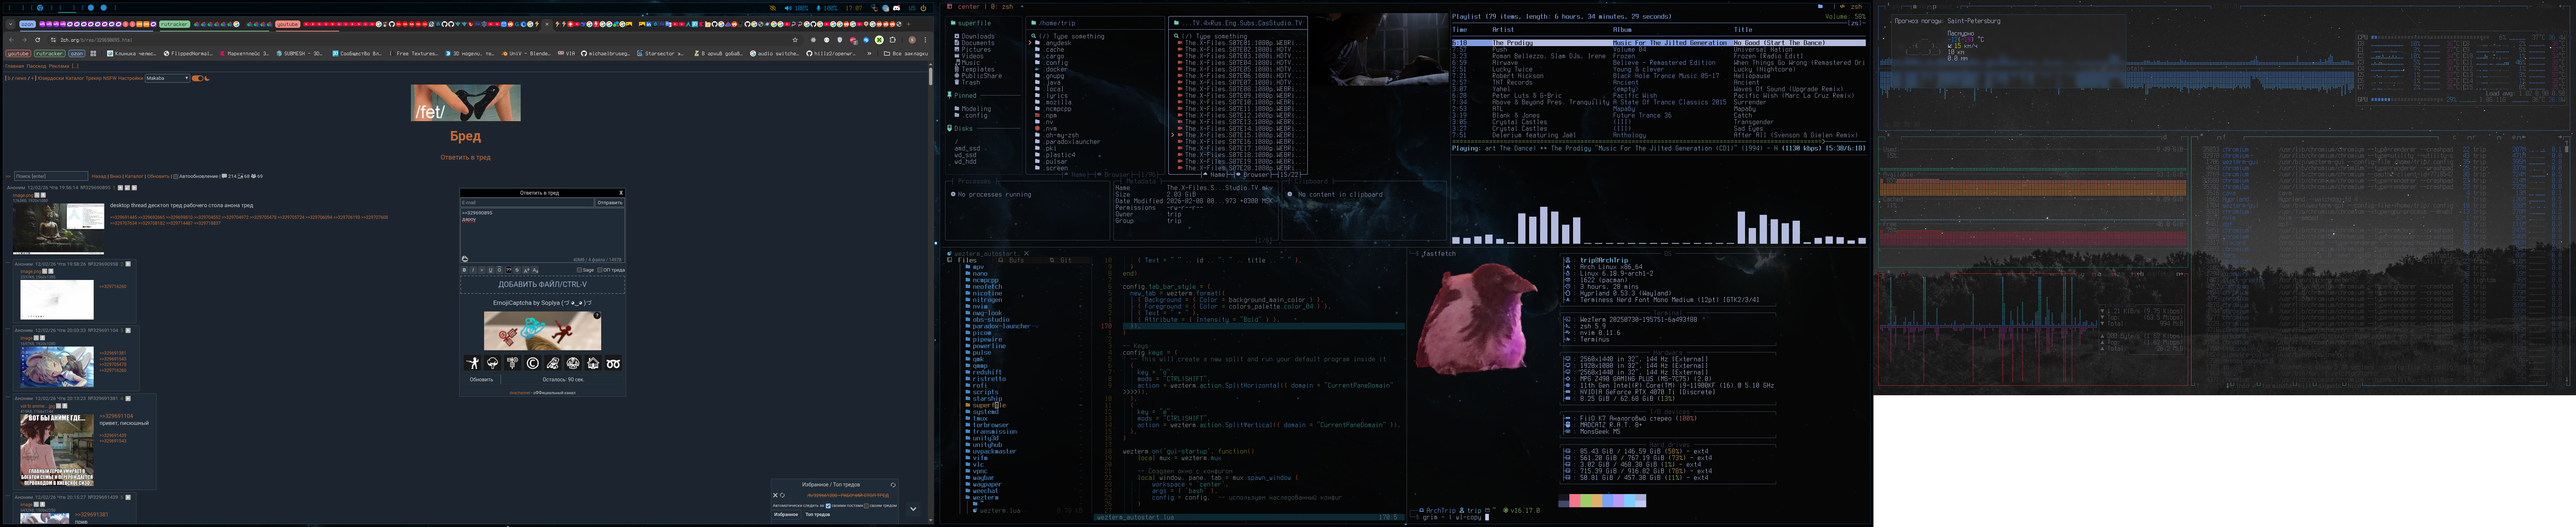The height and width of the screenshot is (527, 2576).
Task: Open the youtube tab group
Action: [288, 24]
